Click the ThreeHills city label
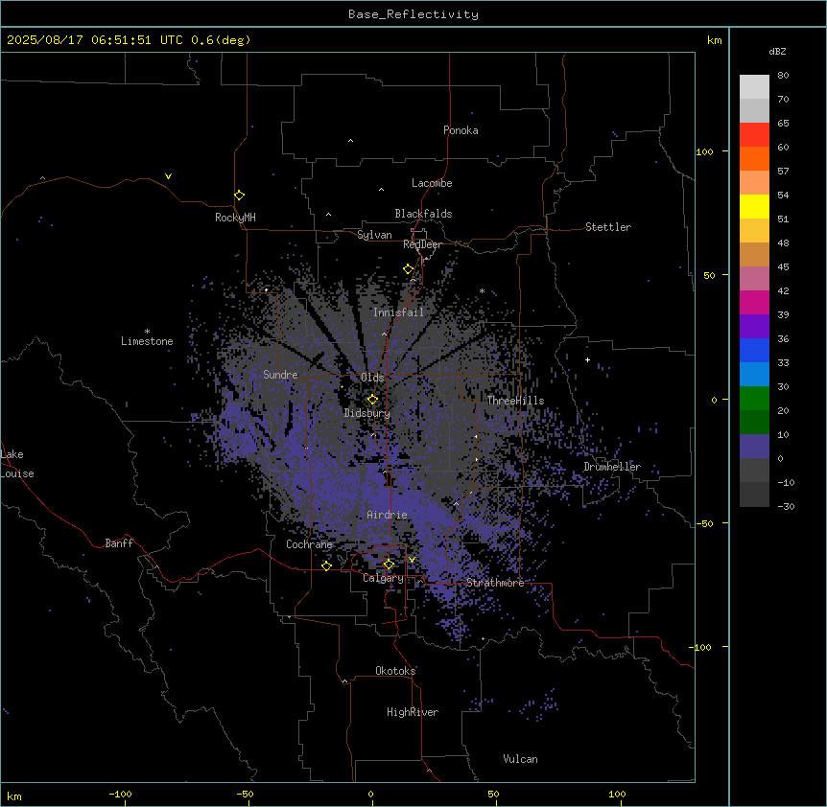This screenshot has height=807, width=827. point(515,401)
